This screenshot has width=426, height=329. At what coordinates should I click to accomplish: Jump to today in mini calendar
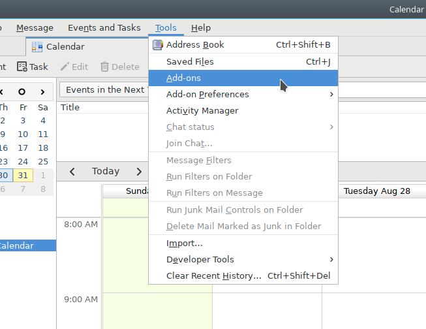(22, 92)
